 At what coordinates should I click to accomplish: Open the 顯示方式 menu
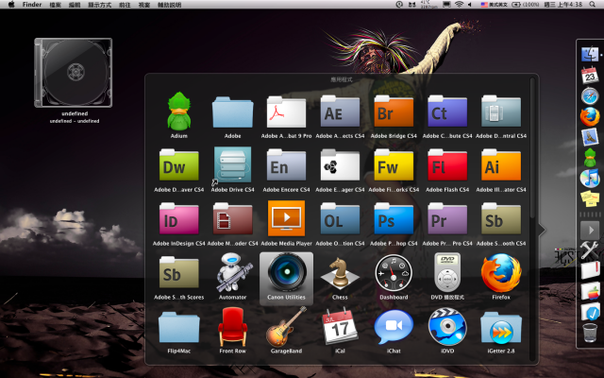click(x=100, y=5)
